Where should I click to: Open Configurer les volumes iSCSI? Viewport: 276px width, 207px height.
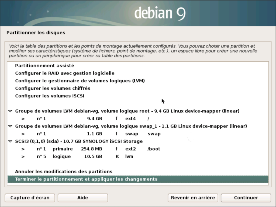tap(50, 96)
